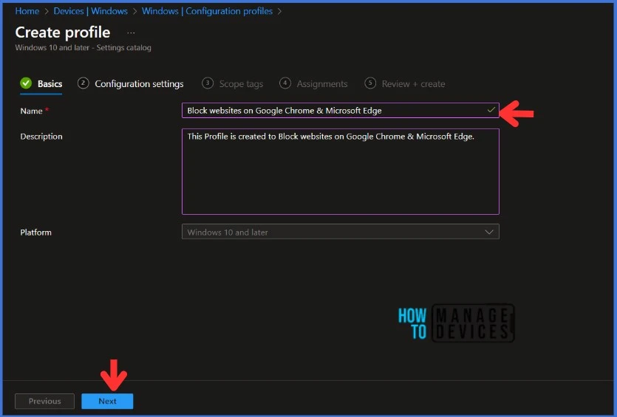Click the Next button

(107, 401)
